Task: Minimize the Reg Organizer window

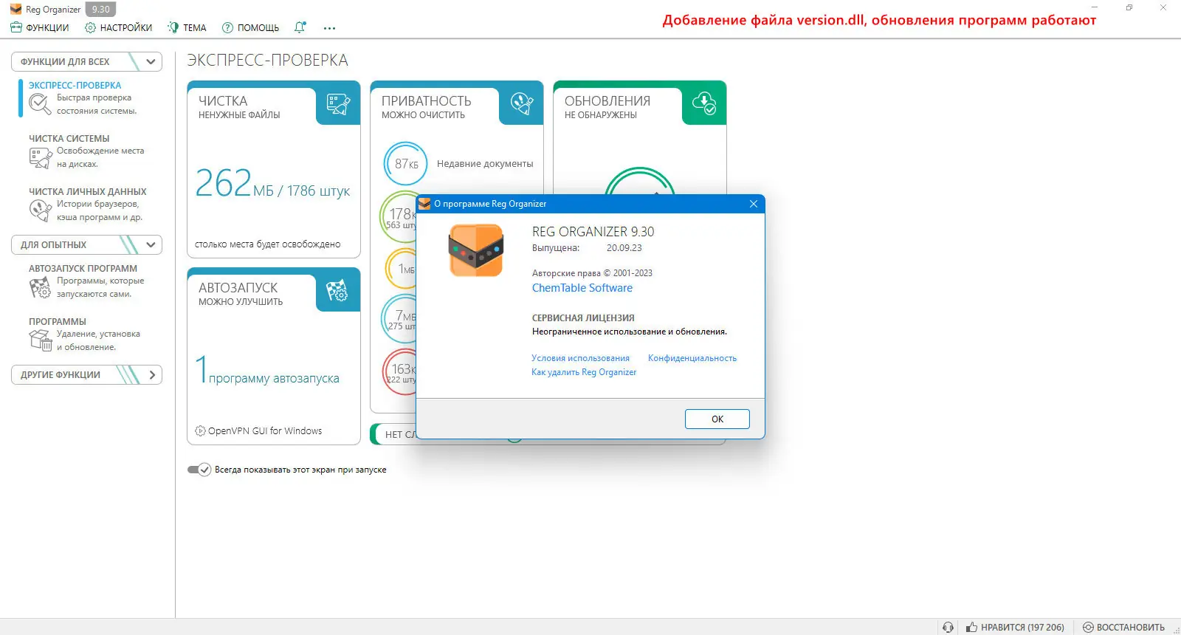Action: click(x=1095, y=7)
